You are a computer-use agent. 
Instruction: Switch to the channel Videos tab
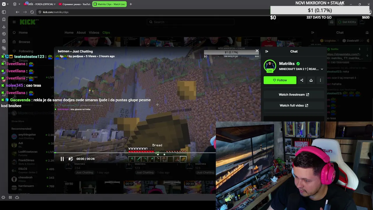point(94,33)
